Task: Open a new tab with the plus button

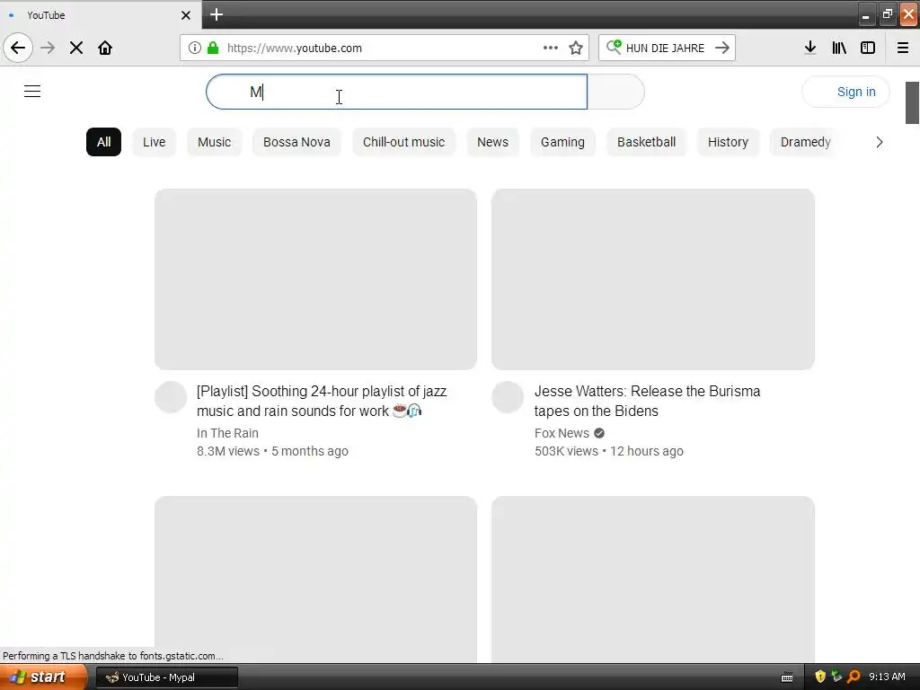Action: pyautogui.click(x=217, y=14)
